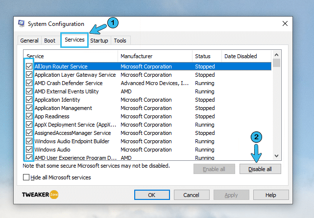Select App Readiness service name
314x218 pixels.
point(52,116)
